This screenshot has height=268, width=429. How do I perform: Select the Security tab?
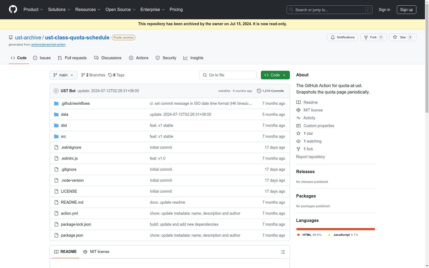point(166,58)
